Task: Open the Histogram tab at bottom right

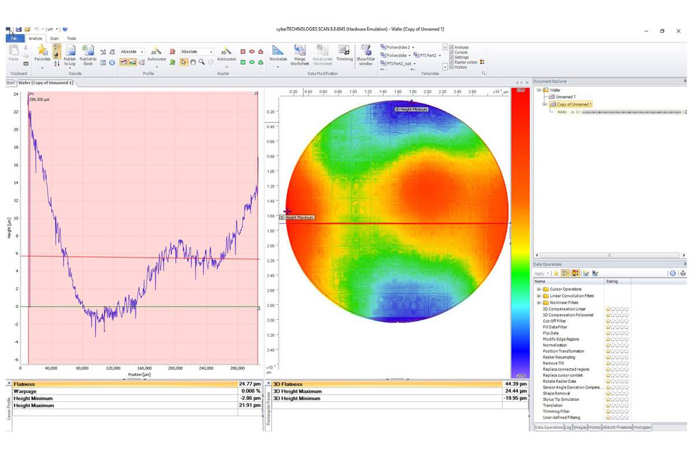Action: tap(642, 427)
